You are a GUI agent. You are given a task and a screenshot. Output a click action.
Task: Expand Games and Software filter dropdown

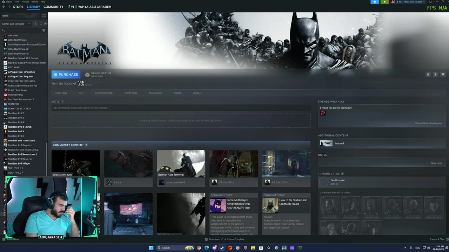pyautogui.click(x=16, y=24)
